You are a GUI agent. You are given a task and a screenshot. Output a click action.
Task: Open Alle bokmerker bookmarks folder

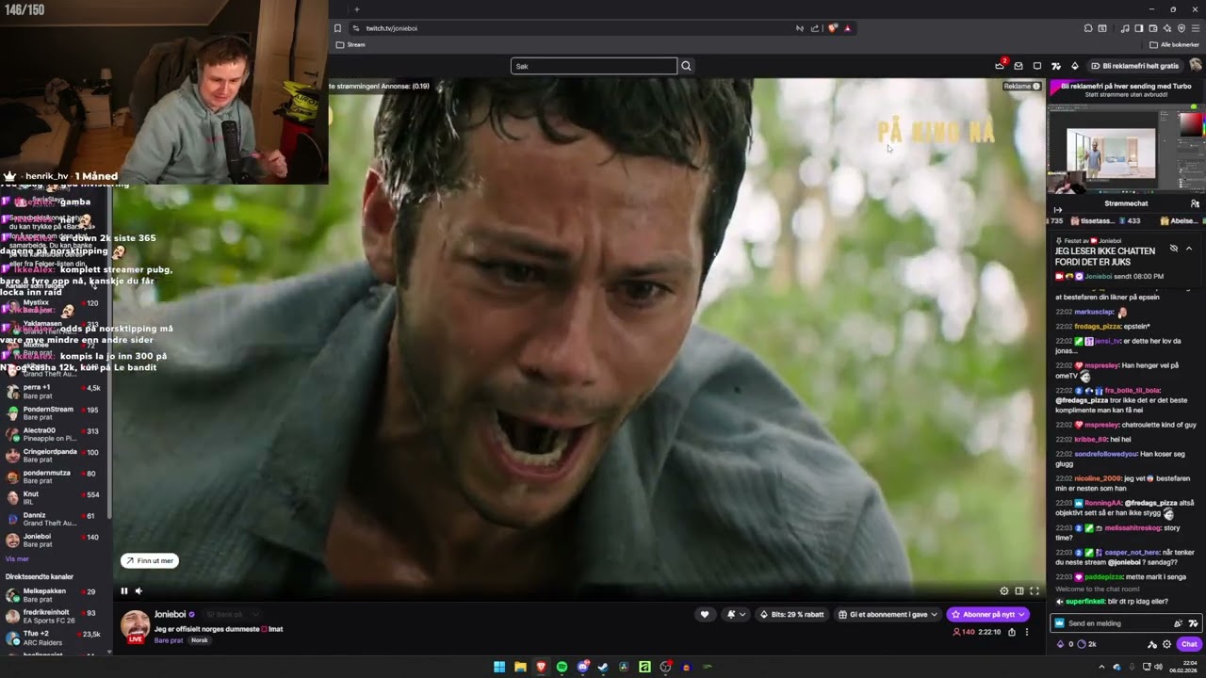1175,44
